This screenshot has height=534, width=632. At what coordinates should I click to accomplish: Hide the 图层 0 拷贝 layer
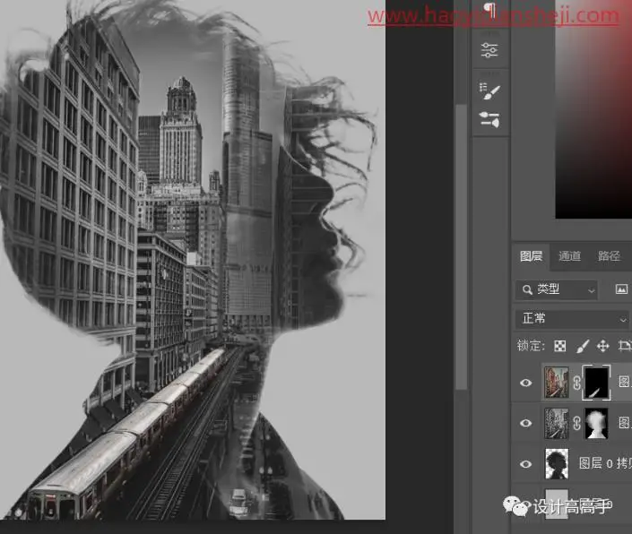coord(525,464)
